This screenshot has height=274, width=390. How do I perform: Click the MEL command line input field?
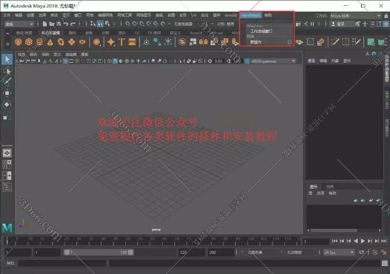[63, 263]
